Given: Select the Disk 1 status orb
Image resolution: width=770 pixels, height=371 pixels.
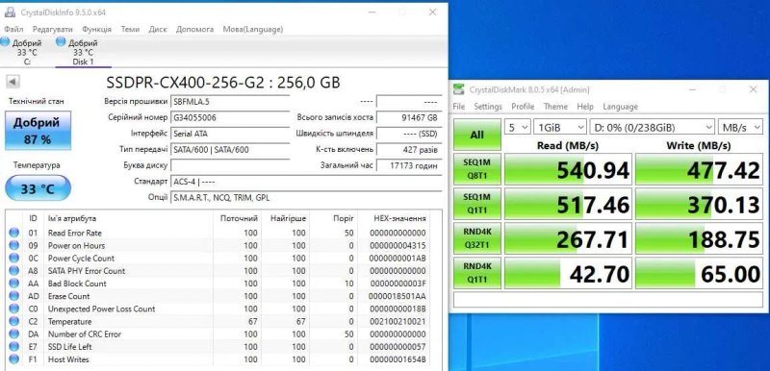Looking at the screenshot, I should (61, 41).
